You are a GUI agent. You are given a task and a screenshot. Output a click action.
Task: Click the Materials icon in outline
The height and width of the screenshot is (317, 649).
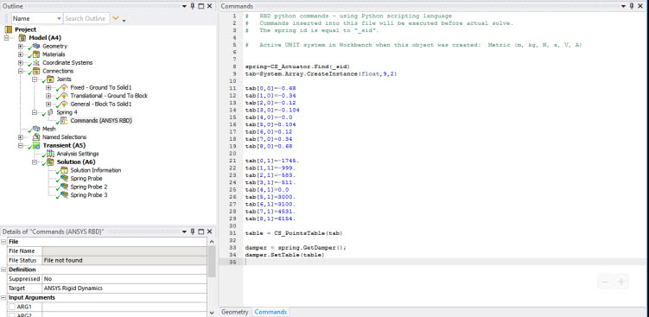36,54
